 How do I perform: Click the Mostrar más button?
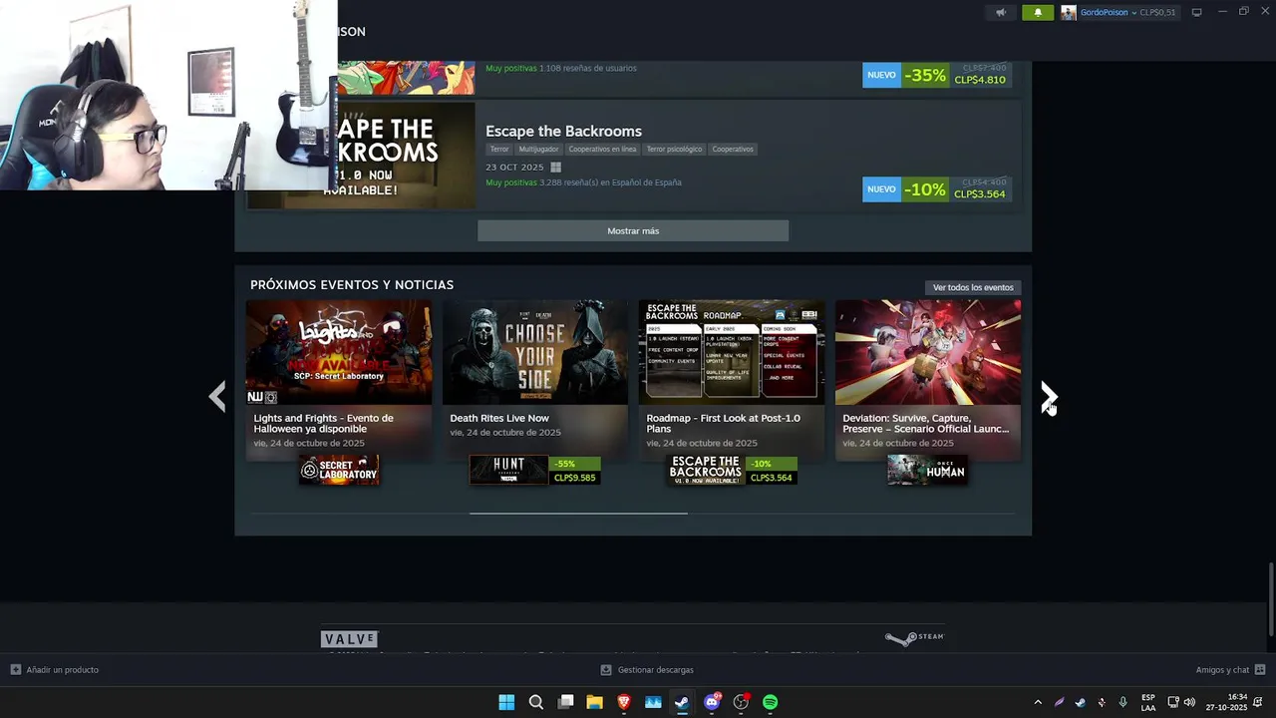(x=633, y=230)
